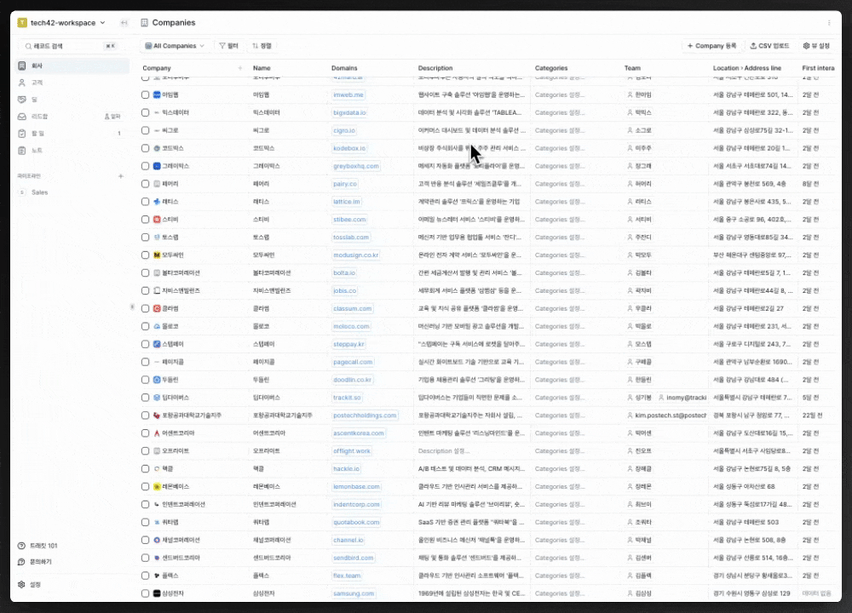
Task: Open the 리드함 inbox in the sidebar
Action: [x=39, y=116]
